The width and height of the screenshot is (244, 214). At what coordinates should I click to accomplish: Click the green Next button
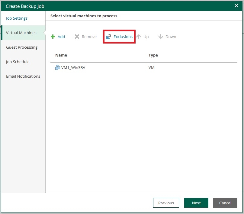196,203
